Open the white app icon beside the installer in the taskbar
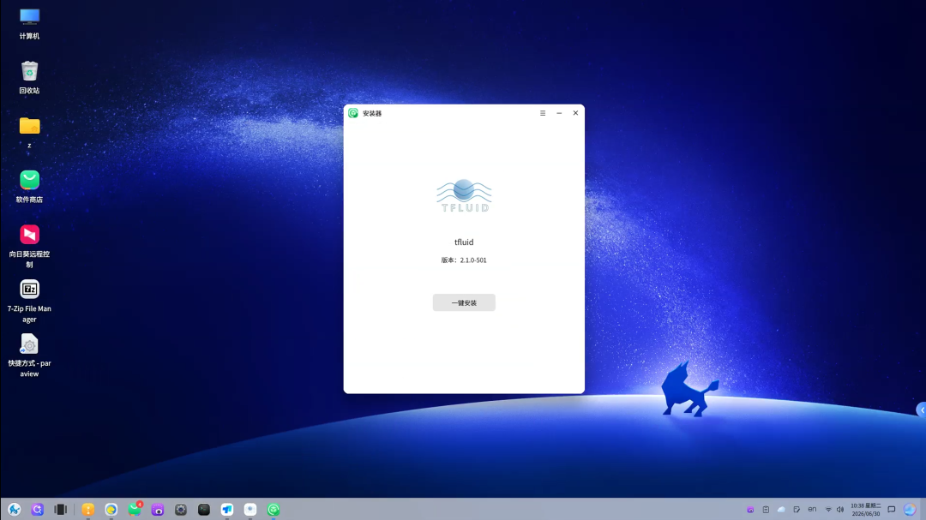Viewport: 926px width, 520px height. [250, 510]
